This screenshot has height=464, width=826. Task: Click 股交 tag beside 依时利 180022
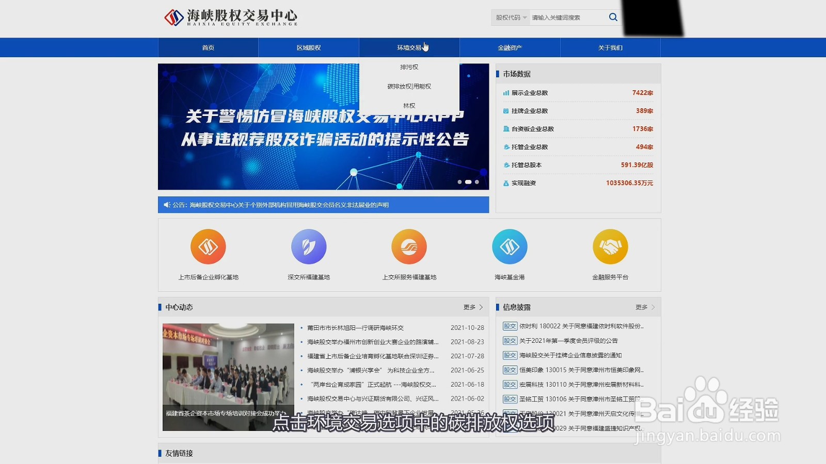pos(510,326)
